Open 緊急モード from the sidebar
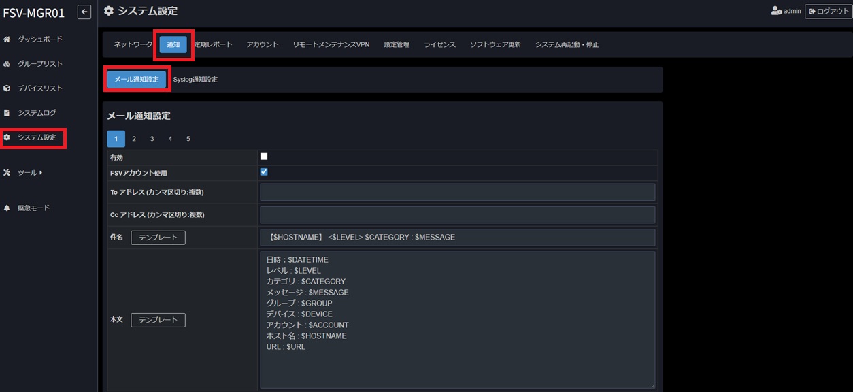Image resolution: width=853 pixels, height=392 pixels. (33, 208)
